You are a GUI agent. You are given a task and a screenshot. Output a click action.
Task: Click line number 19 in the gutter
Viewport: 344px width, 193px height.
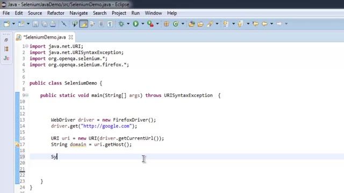(22, 157)
